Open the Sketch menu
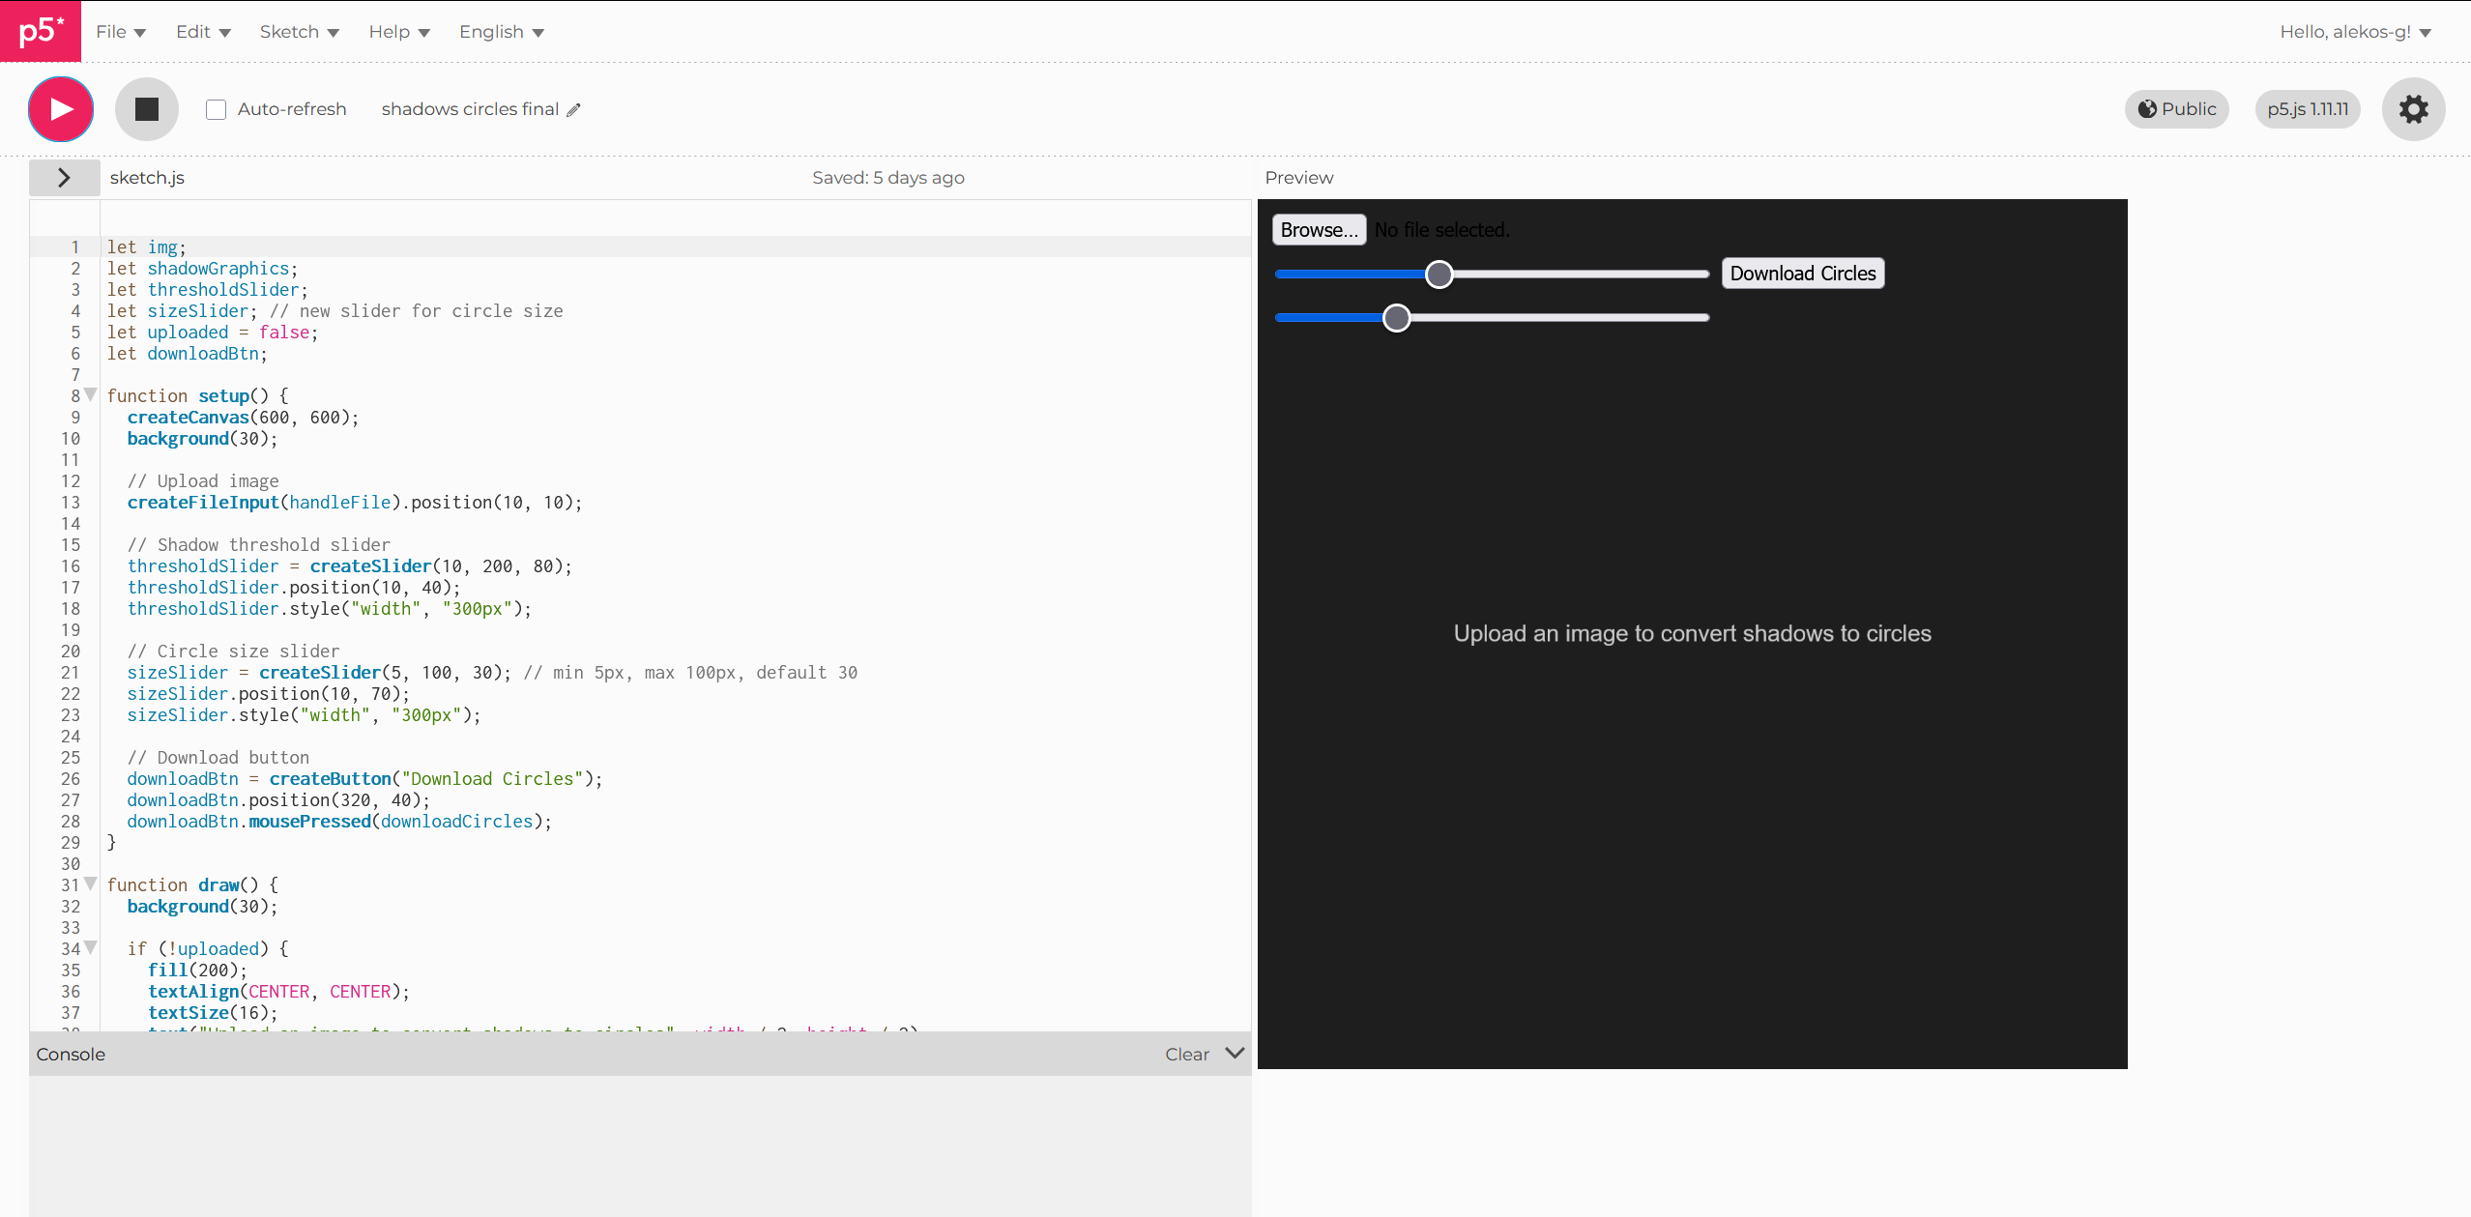This screenshot has height=1217, width=2471. [299, 32]
